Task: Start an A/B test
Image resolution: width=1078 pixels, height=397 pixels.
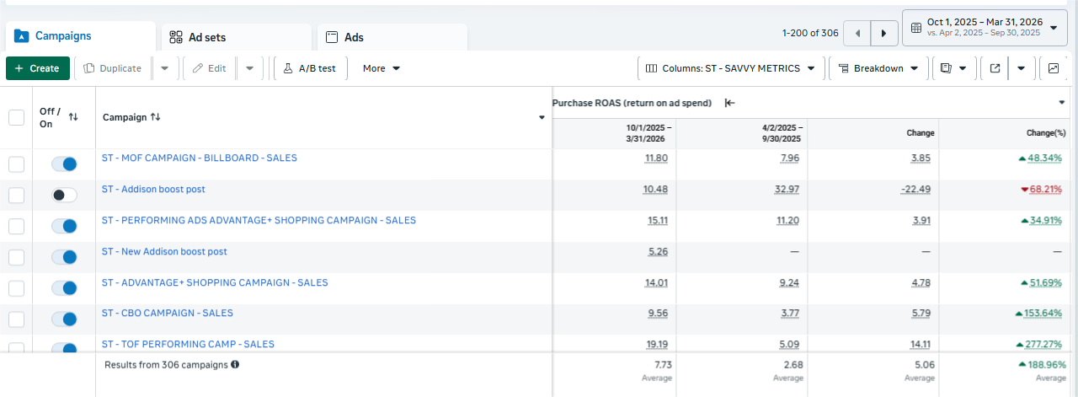Action: (310, 68)
